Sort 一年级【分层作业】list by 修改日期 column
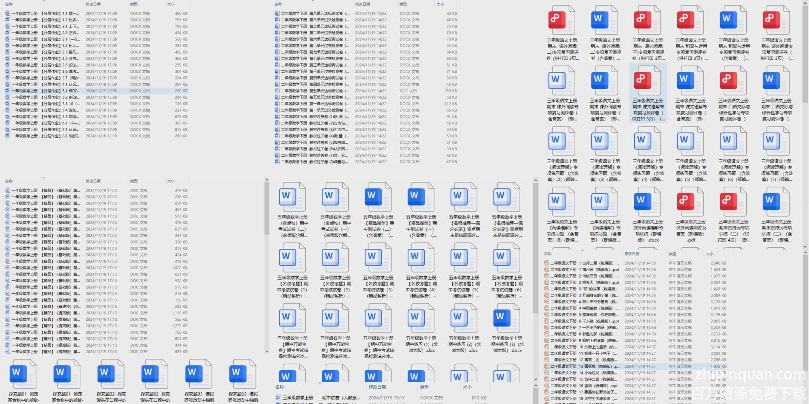 coord(93,4)
